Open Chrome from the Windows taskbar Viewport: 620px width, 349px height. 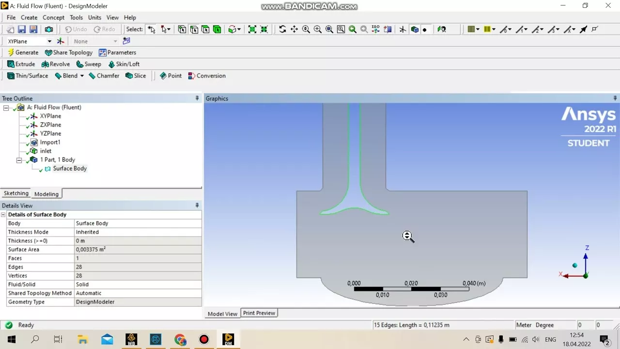(x=180, y=339)
